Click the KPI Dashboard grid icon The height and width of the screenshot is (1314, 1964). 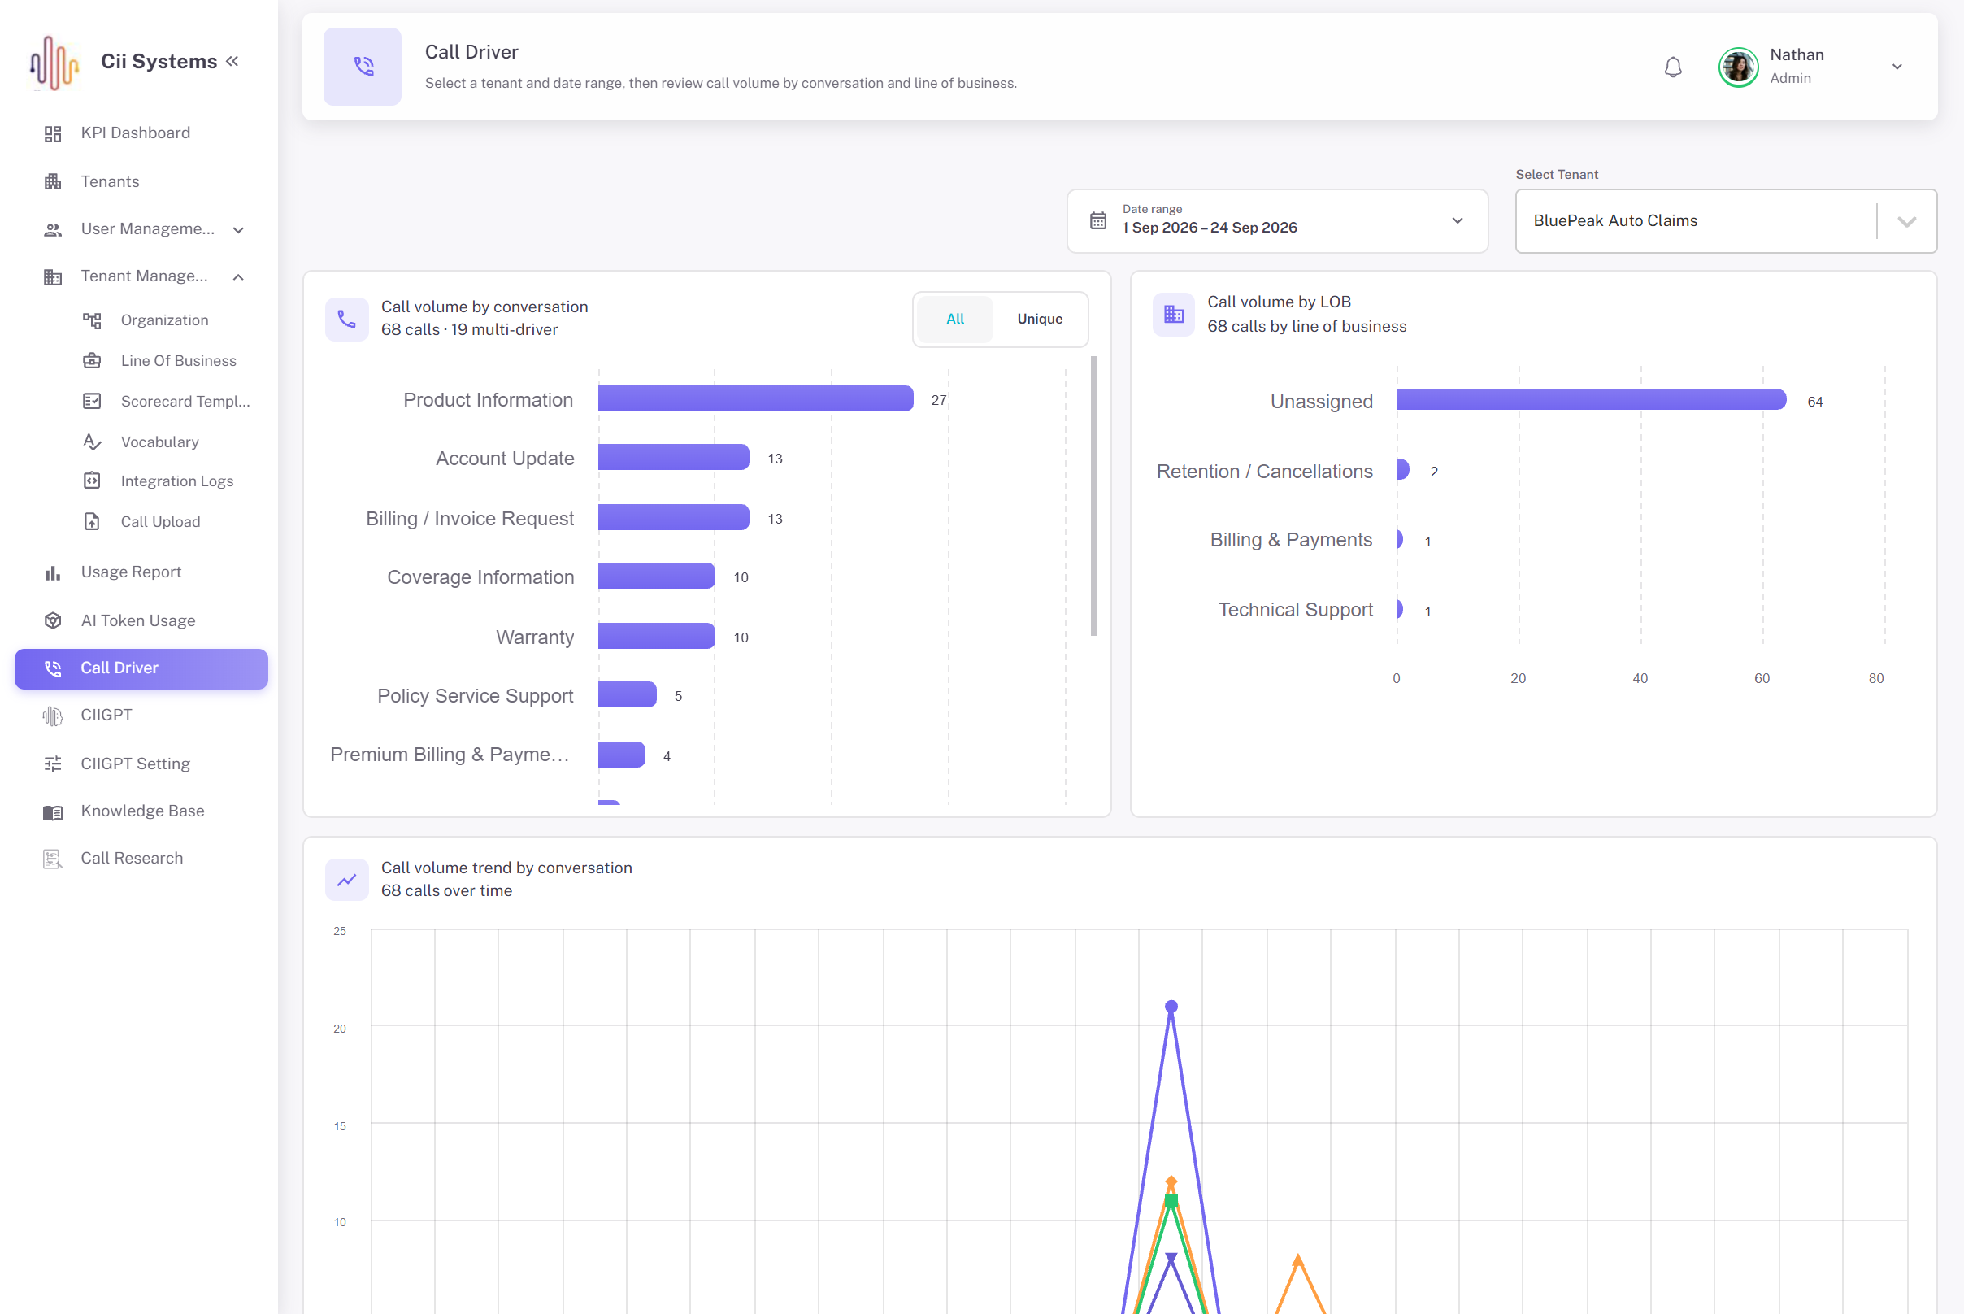(x=53, y=133)
